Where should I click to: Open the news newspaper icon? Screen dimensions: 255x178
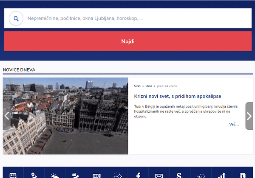pos(13,175)
